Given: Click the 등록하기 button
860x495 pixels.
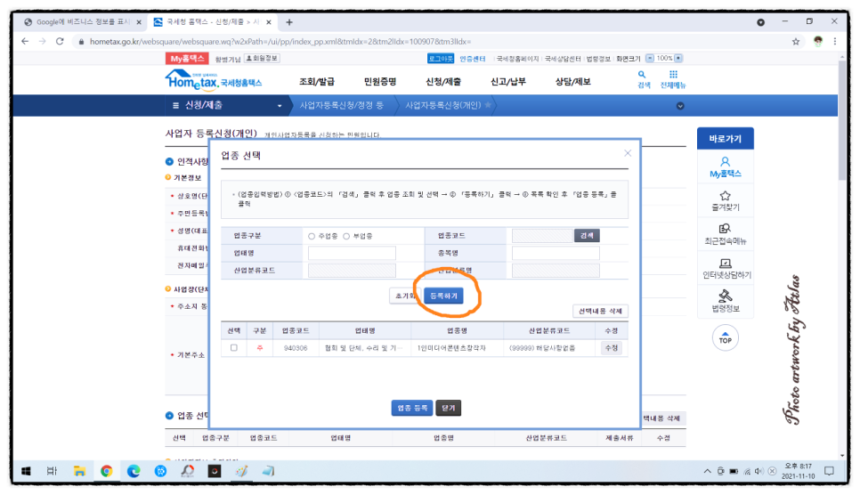Looking at the screenshot, I should coord(443,296).
